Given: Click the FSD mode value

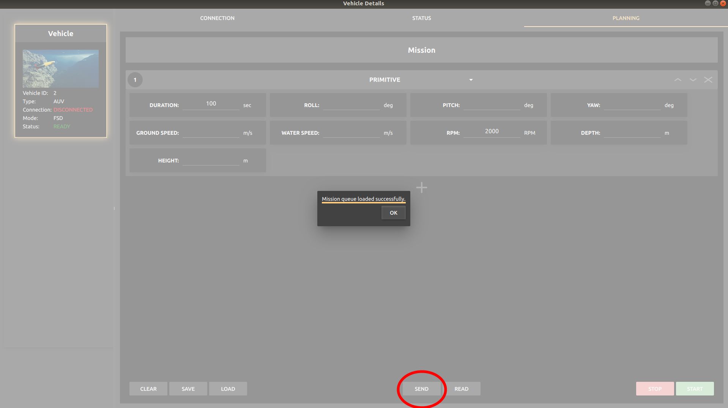Looking at the screenshot, I should click(x=58, y=118).
